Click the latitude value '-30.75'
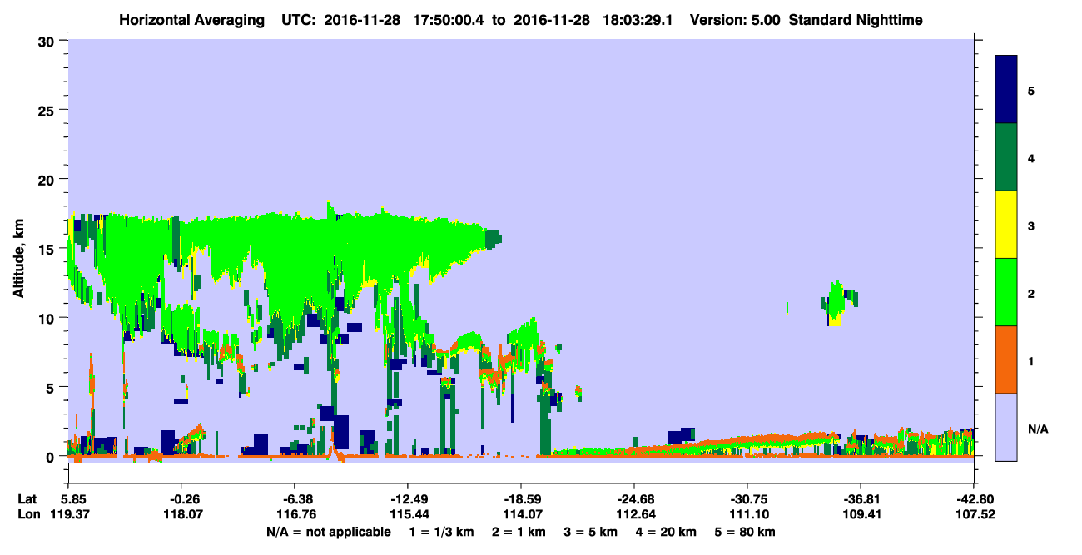Viewport: 1082px width, 555px height. pos(747,499)
